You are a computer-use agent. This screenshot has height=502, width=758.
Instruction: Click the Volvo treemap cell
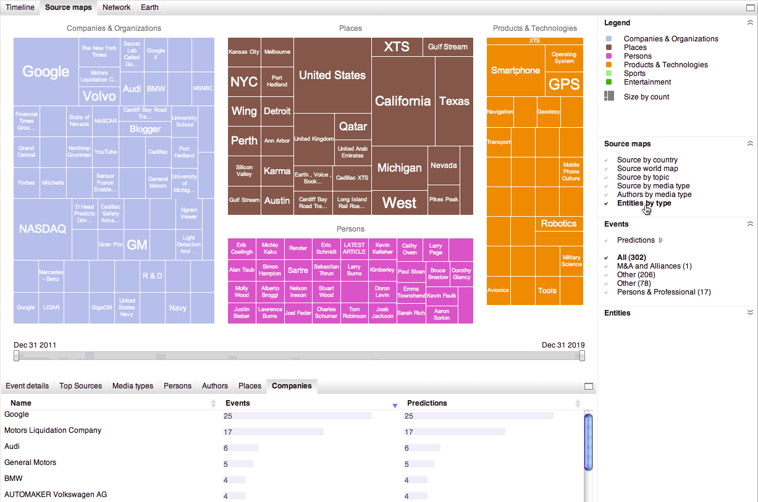pos(99,96)
